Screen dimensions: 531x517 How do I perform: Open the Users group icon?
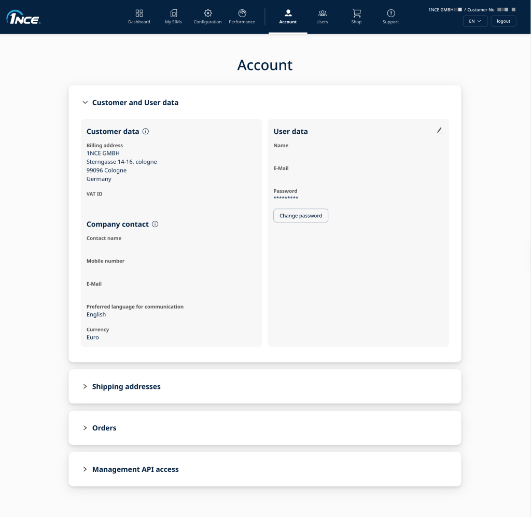(x=323, y=13)
